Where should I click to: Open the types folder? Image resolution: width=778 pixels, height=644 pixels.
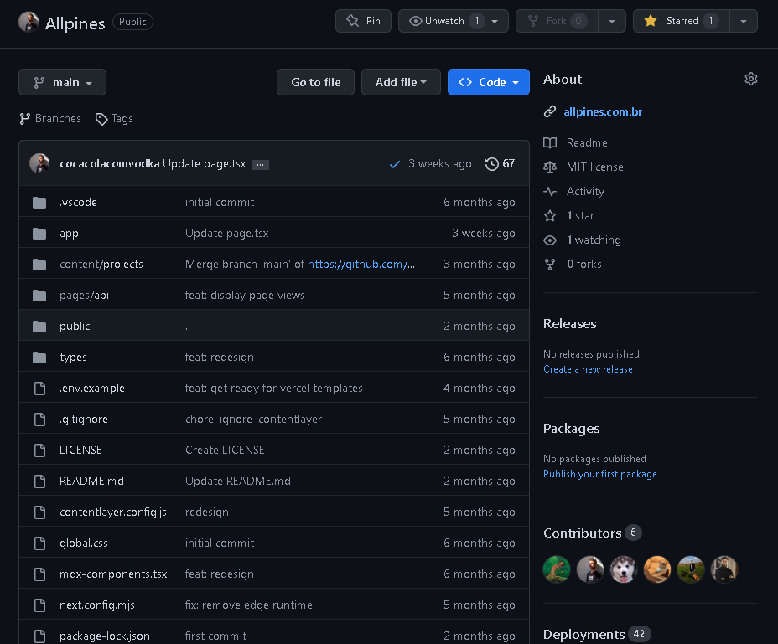74,357
